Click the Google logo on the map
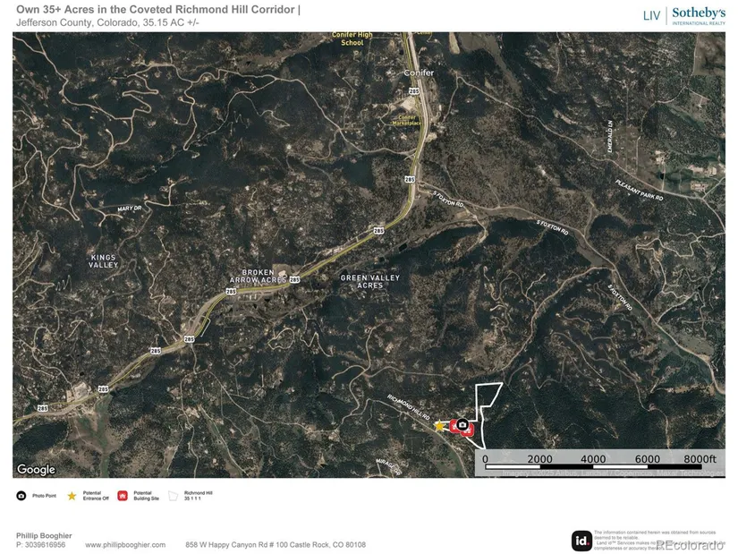The width and height of the screenshot is (738, 554). tap(36, 470)
